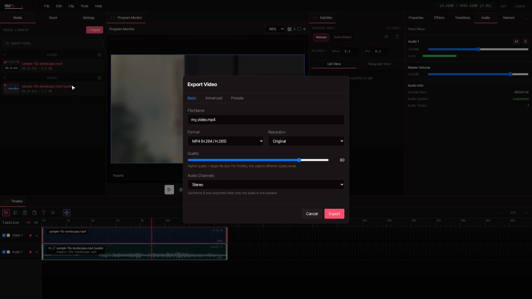Open the Effects tab

point(439,18)
